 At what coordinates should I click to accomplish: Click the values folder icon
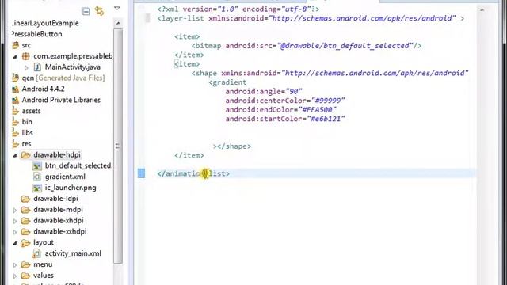(26, 275)
